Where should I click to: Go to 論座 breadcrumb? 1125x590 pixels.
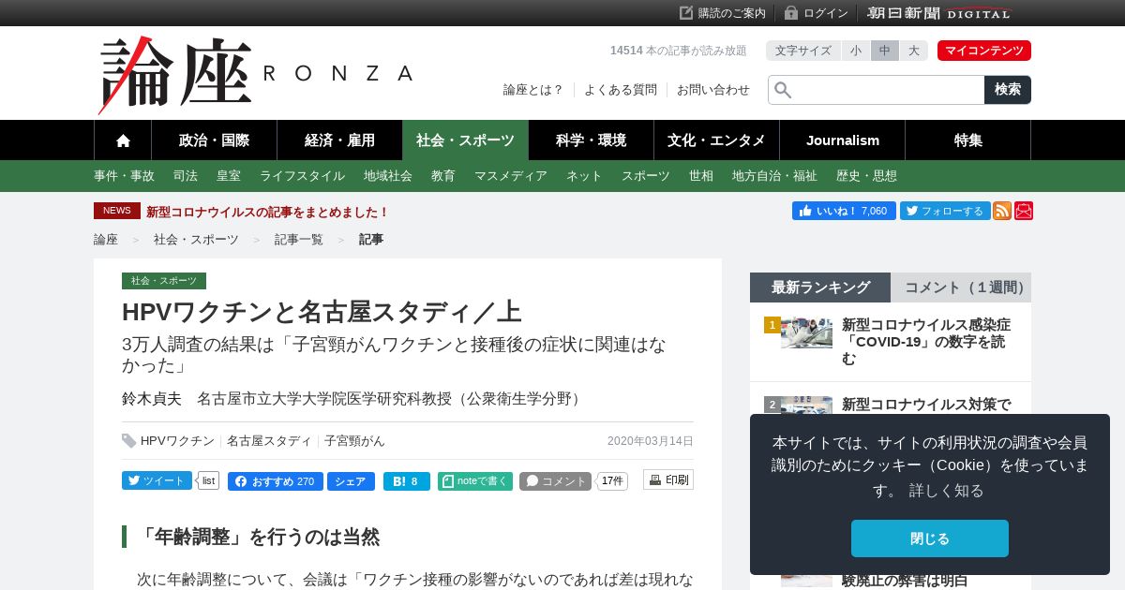coord(106,240)
